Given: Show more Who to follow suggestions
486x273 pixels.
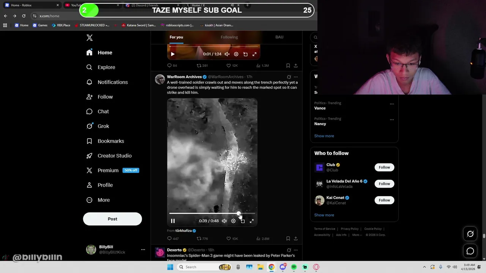Looking at the screenshot, I should [324, 215].
